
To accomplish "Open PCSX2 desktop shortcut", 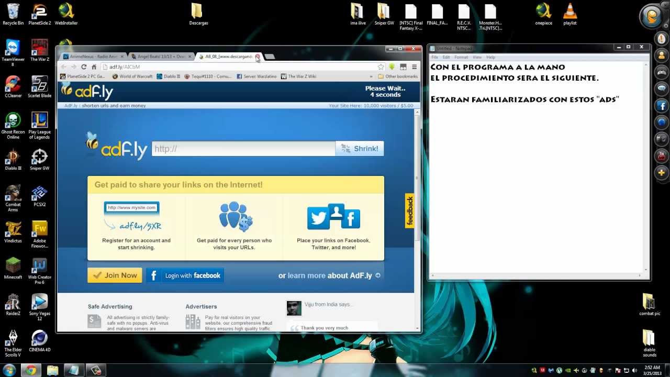I will click(39, 195).
